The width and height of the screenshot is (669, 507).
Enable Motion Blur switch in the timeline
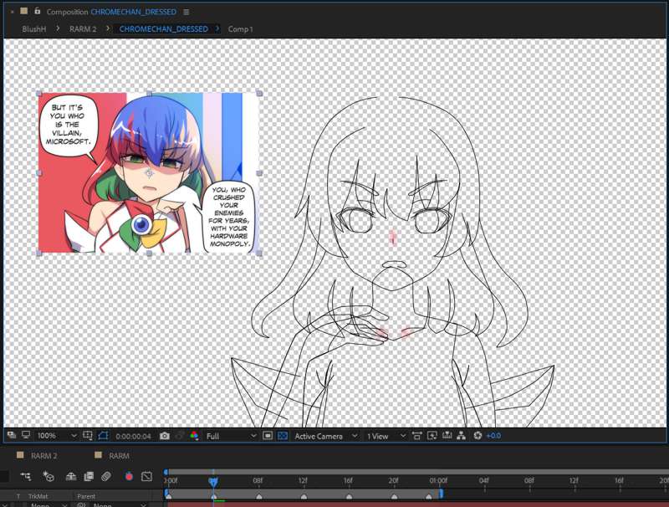click(106, 477)
